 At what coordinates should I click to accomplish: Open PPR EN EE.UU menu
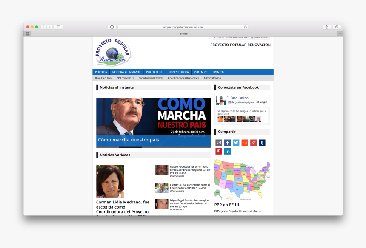tap(155, 72)
